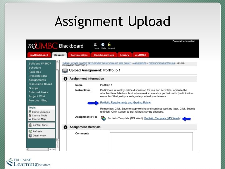Open Personal Blog in course menu
This screenshot has width=225, height=169.
(38, 100)
